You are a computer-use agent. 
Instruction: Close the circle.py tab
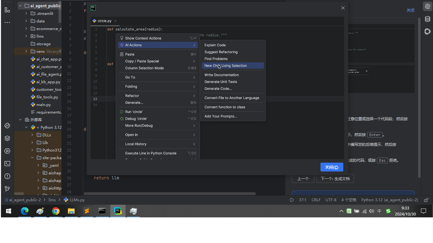[x=115, y=21]
